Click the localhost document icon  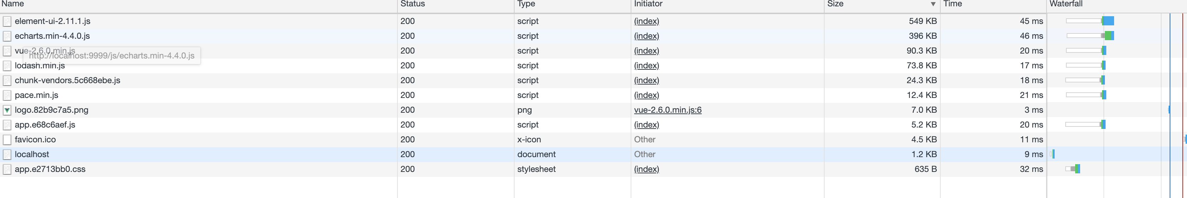[7, 154]
